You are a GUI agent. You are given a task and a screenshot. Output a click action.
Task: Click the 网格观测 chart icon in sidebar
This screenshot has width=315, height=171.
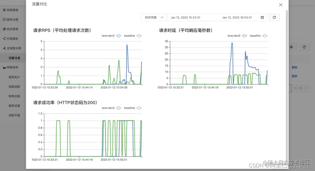point(4,67)
